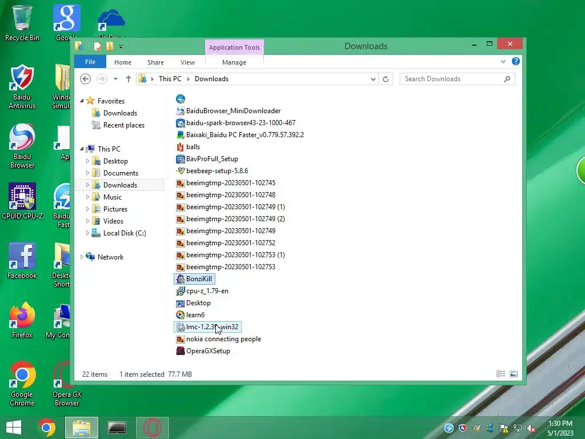Refresh the Downloads folder view
The height and width of the screenshot is (439, 585).
coord(386,79)
